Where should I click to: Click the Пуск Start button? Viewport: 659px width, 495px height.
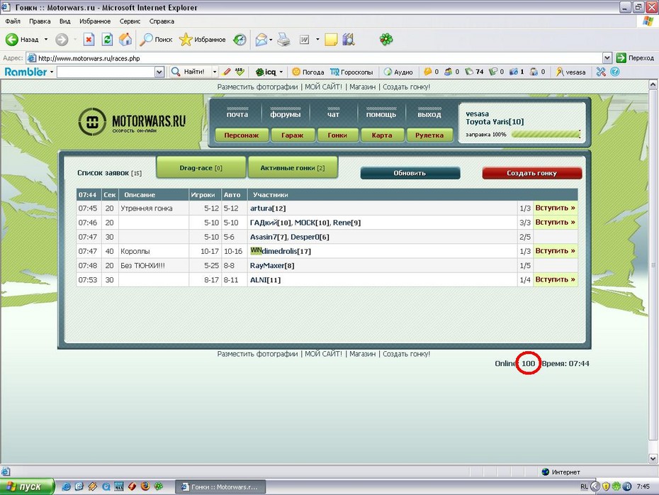[28, 486]
